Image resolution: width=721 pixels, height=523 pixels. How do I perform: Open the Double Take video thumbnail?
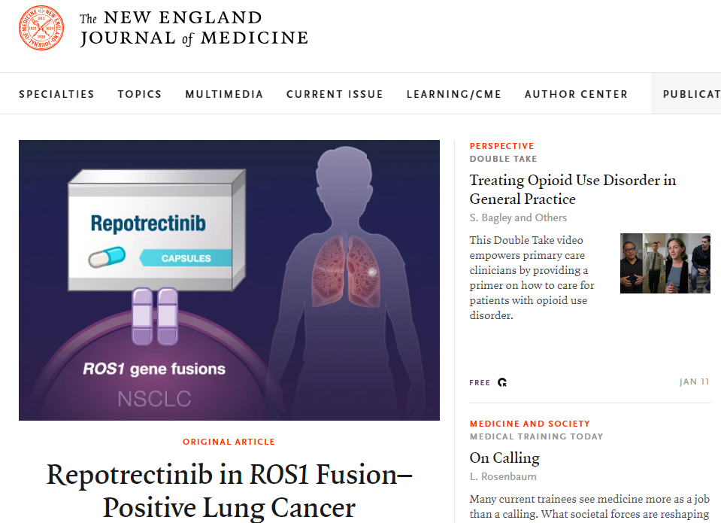click(665, 263)
